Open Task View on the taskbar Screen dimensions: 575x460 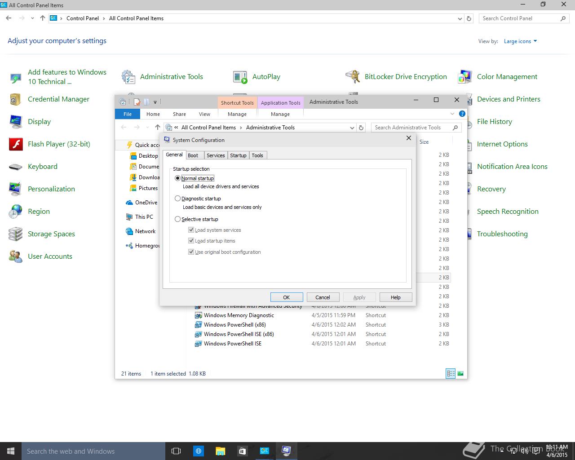coord(176,451)
